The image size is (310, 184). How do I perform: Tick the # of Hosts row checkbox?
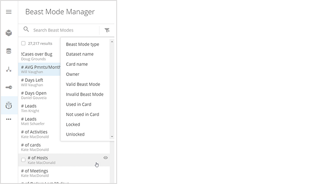tap(23, 160)
